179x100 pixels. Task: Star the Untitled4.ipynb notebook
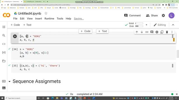[46, 13]
